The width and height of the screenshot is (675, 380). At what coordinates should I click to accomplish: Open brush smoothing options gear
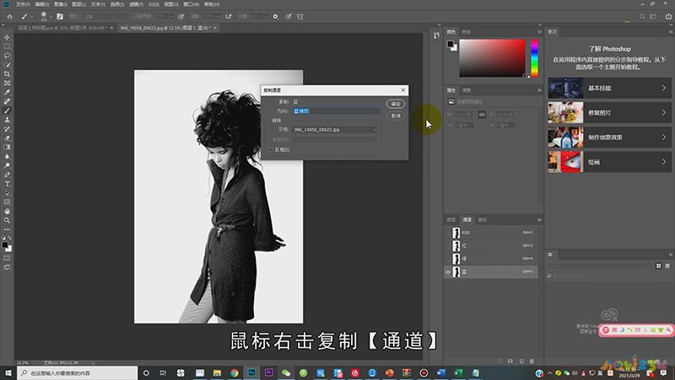click(x=276, y=17)
